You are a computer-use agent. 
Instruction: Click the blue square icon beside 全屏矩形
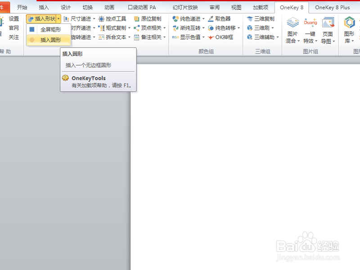[x=32, y=29]
